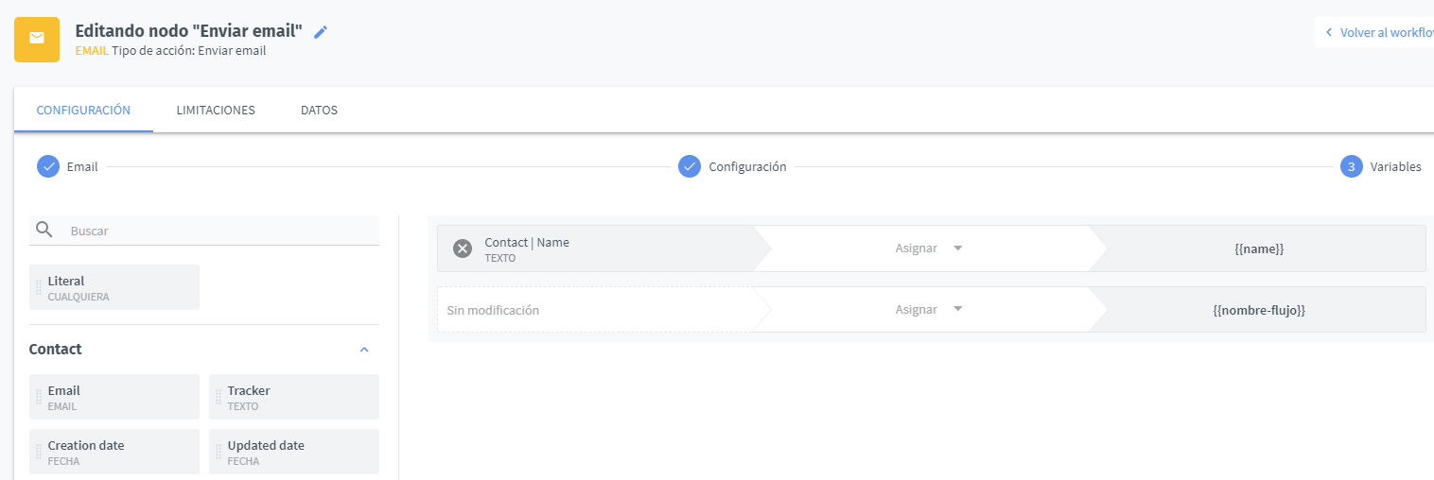The width and height of the screenshot is (1434, 480).
Task: Collapse the Contact section chevron
Action: [364, 350]
